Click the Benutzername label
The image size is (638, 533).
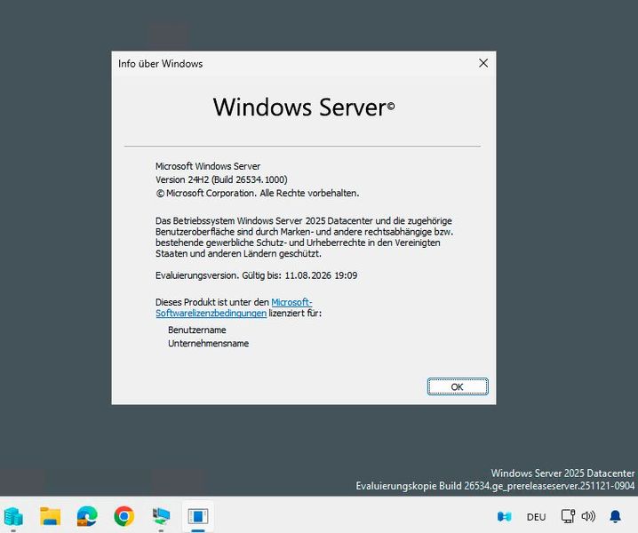point(197,330)
